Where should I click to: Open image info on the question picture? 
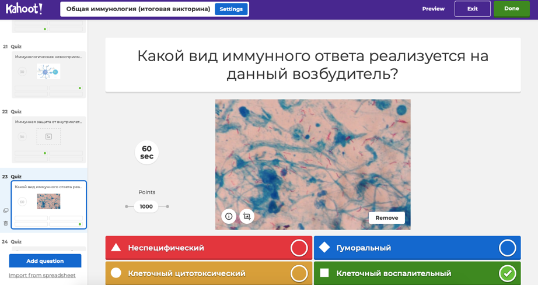click(x=229, y=216)
